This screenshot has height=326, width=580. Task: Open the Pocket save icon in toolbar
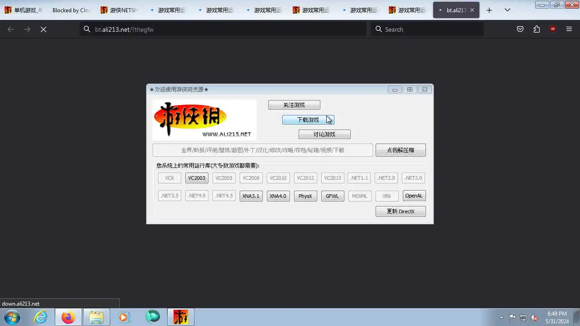click(x=520, y=29)
